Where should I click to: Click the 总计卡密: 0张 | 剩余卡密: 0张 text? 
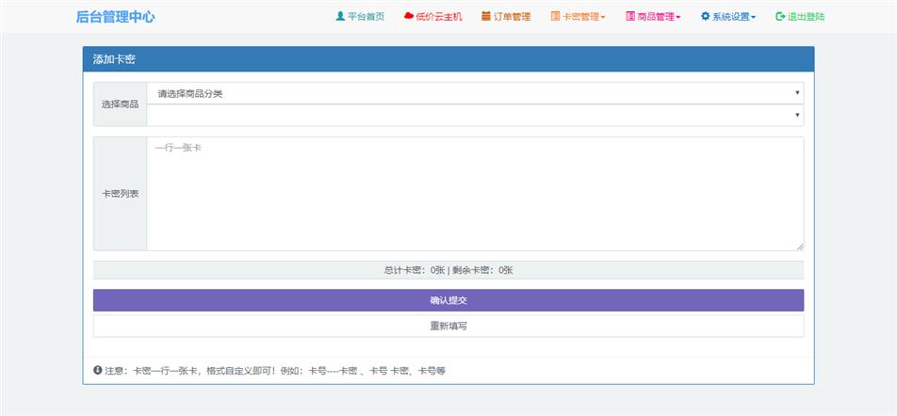448,270
